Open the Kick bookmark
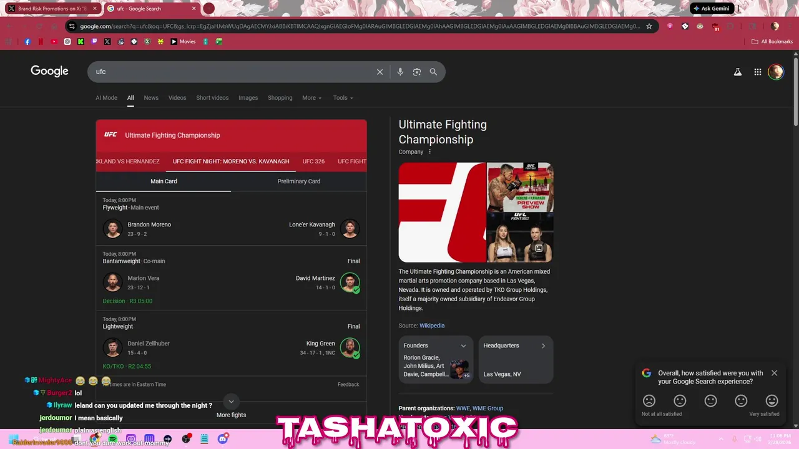 [x=81, y=42]
